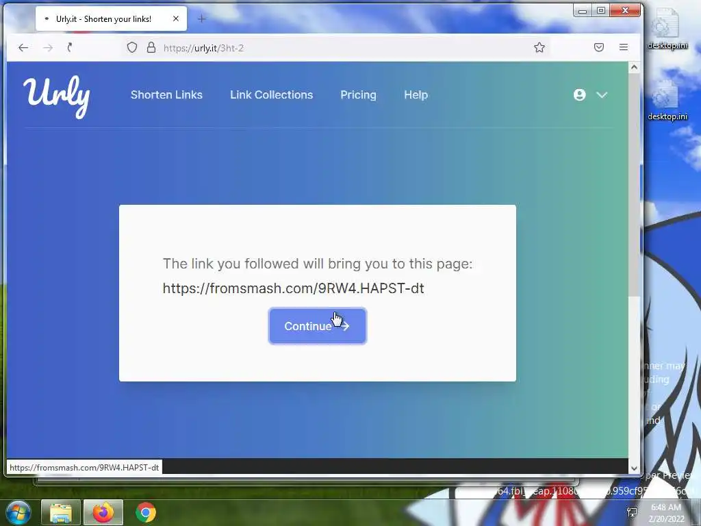
Task: Launch Chrome from the taskbar
Action: [145, 512]
